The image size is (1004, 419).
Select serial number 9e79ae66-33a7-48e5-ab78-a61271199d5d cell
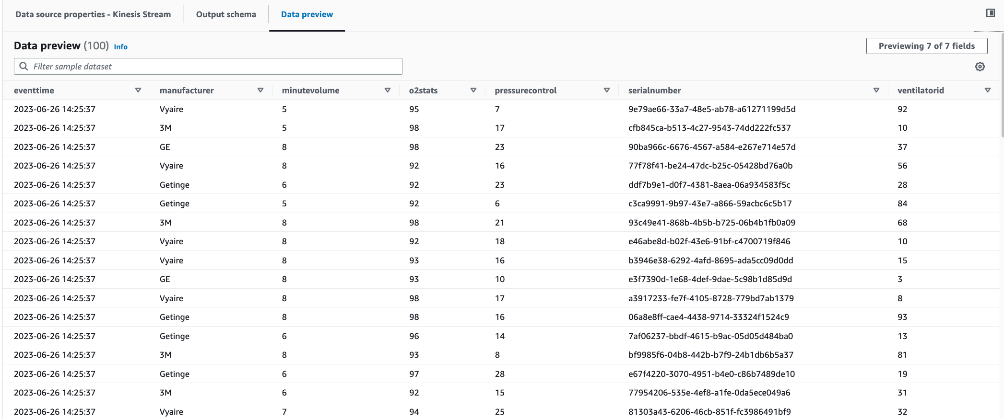click(x=712, y=109)
